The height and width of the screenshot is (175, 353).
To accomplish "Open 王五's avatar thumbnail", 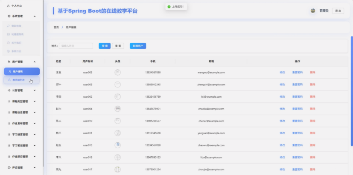I will tap(117, 72).
